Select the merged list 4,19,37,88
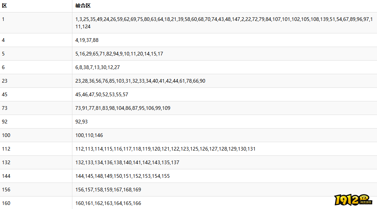Viewport: 377px width, 209px height. [x=87, y=40]
